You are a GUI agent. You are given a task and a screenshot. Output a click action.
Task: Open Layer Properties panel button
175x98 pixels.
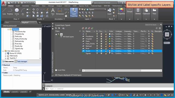[74, 13]
